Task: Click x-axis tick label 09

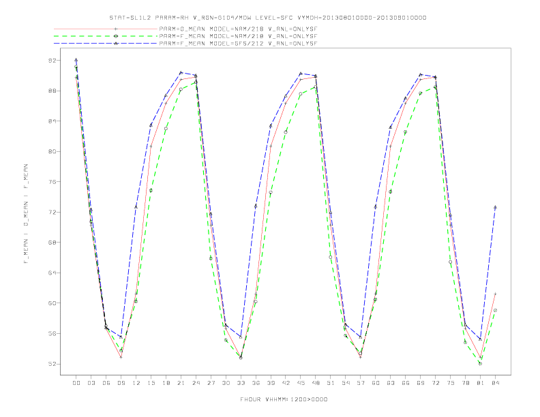Action: 121,383
